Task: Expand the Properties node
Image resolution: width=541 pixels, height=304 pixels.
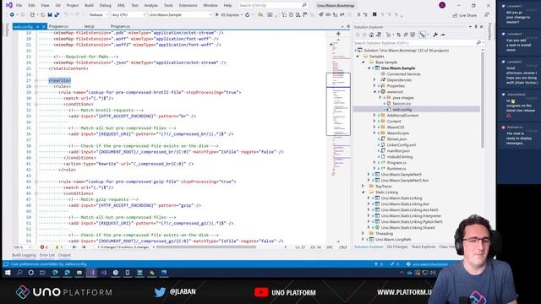Action: (x=374, y=86)
